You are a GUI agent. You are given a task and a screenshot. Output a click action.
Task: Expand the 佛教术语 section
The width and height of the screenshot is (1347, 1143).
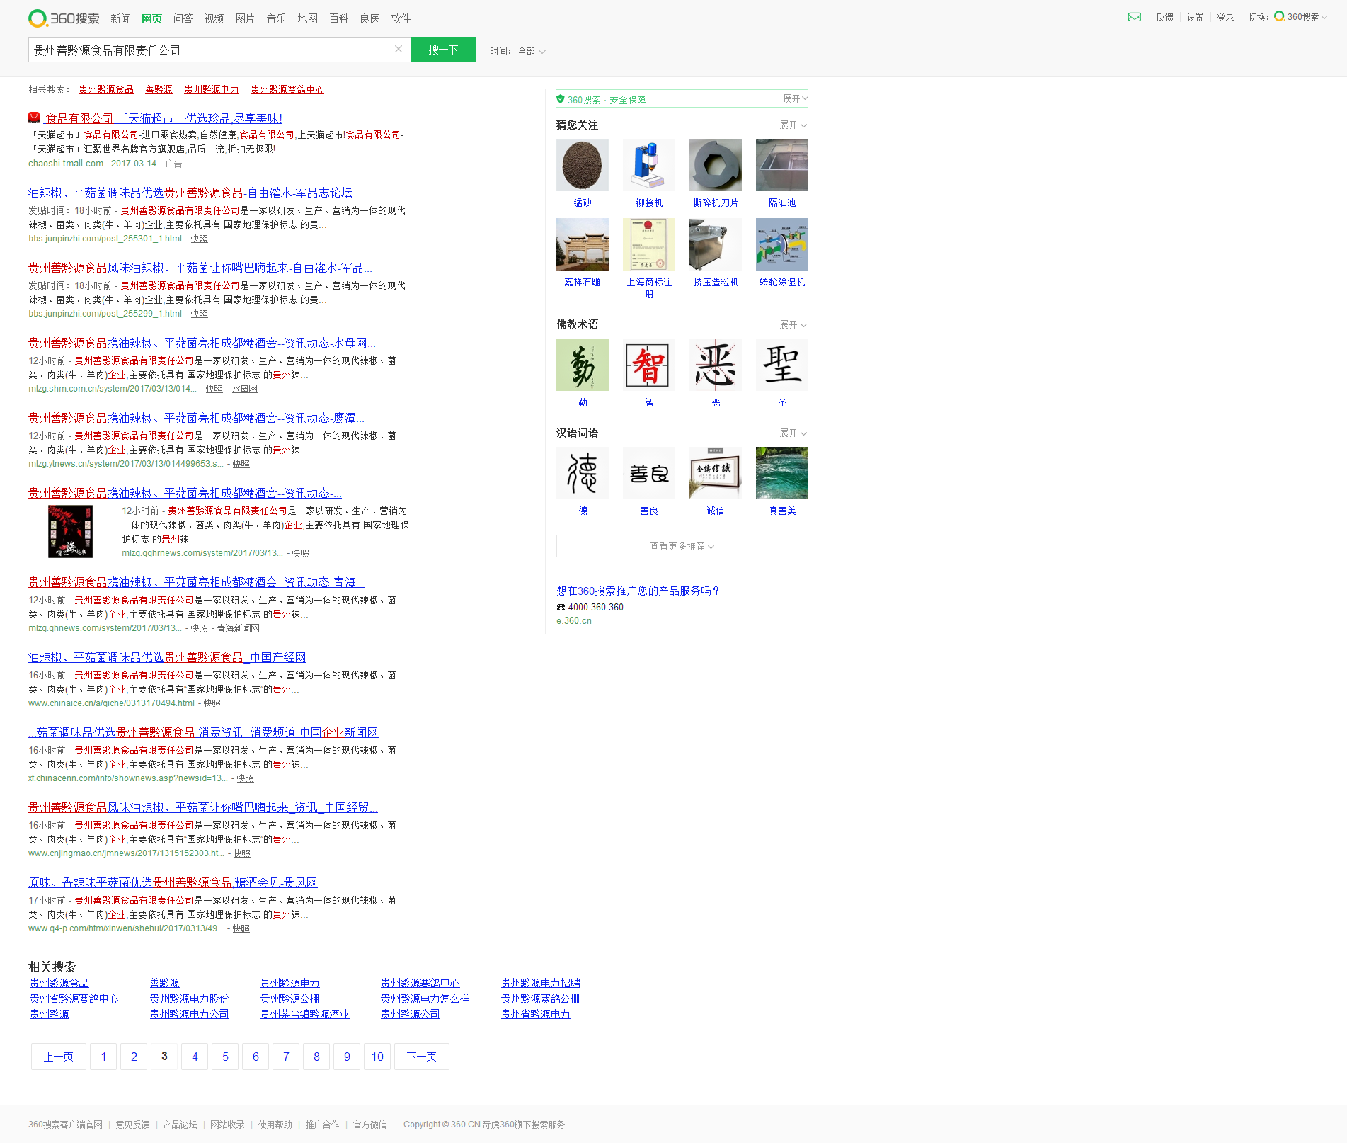pos(793,324)
